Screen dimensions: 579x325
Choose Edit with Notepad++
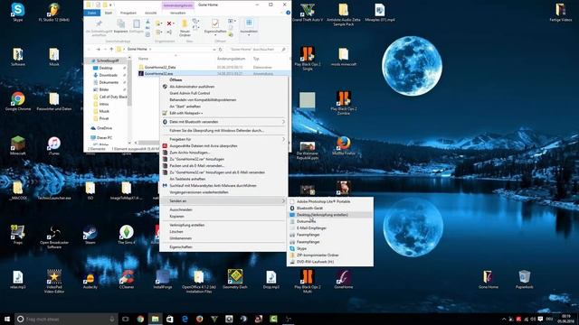pos(224,113)
